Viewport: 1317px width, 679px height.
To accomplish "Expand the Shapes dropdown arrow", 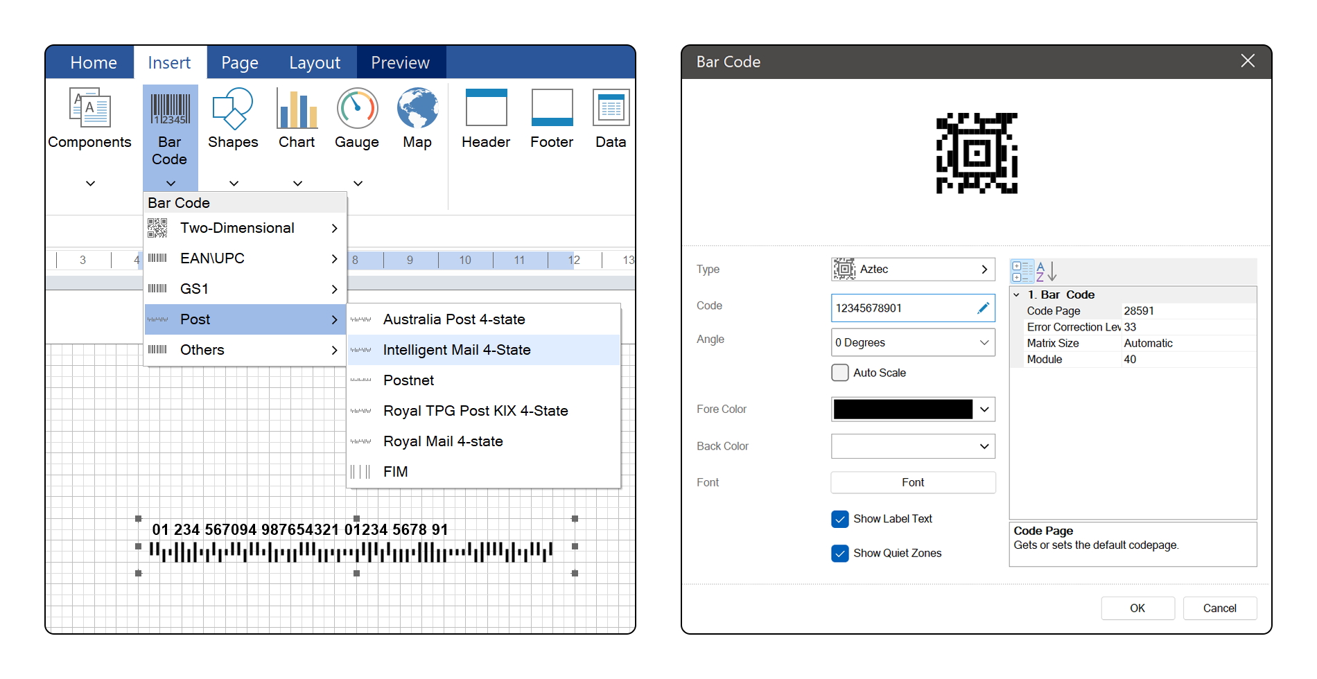I will pos(234,184).
